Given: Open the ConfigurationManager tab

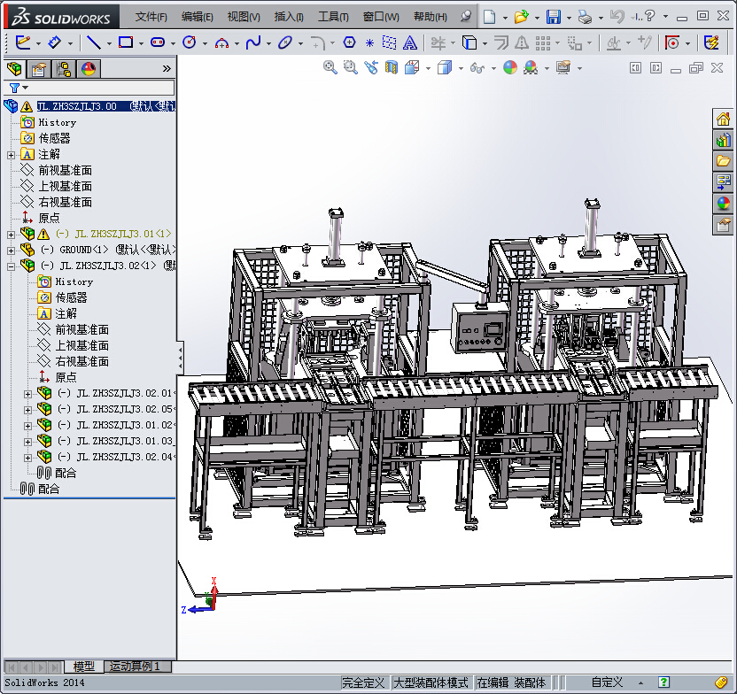Looking at the screenshot, I should coord(63,69).
